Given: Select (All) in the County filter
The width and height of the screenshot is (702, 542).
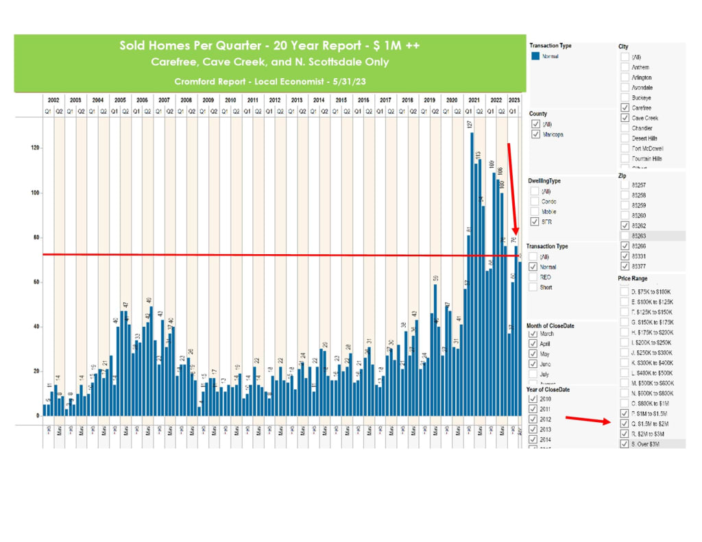Looking at the screenshot, I should click(x=535, y=125).
